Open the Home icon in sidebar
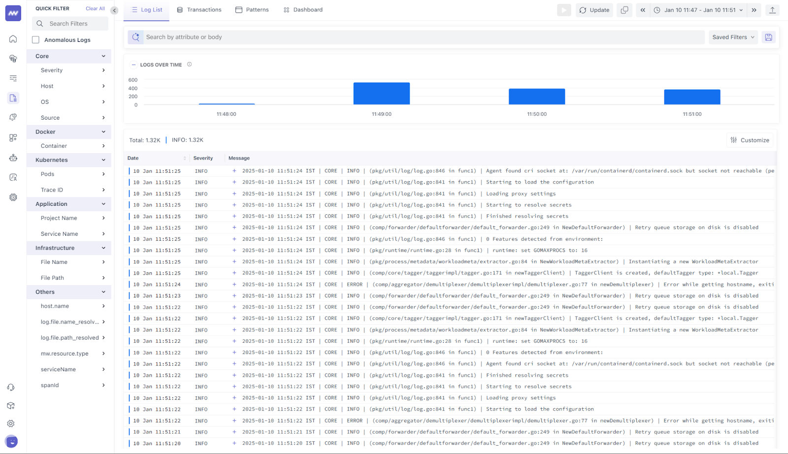 [x=12, y=39]
